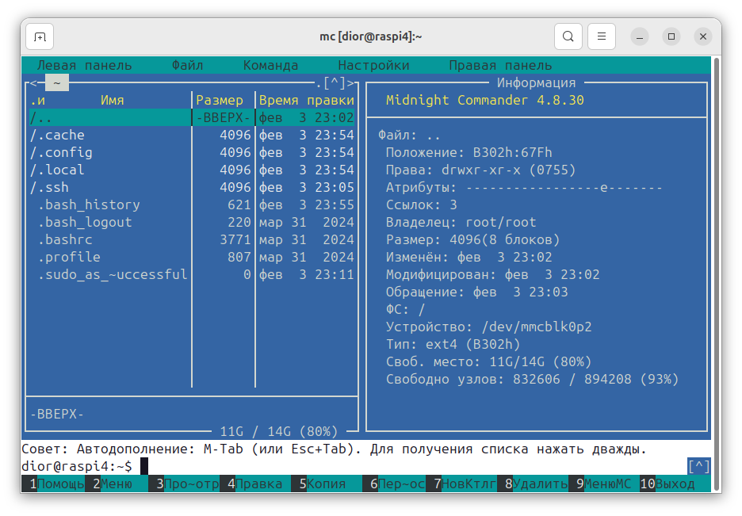Open the Левая панель menu

tap(84, 65)
